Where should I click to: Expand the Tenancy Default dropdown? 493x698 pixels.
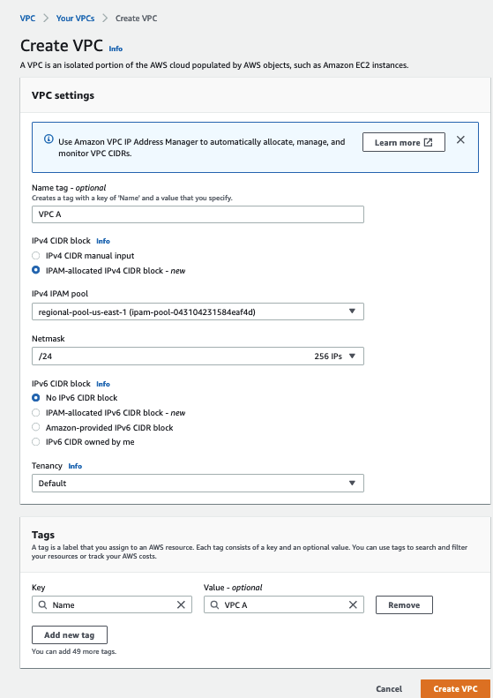pos(198,483)
